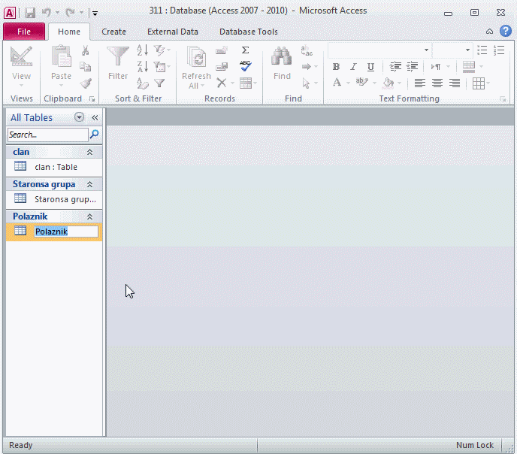The height and width of the screenshot is (454, 517).
Task: Toggle Underline text formatting
Action: click(370, 67)
